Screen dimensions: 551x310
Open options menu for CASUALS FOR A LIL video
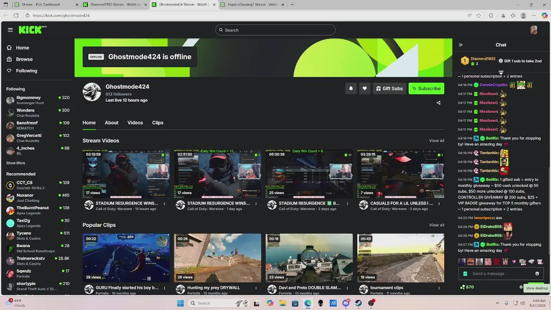439,204
